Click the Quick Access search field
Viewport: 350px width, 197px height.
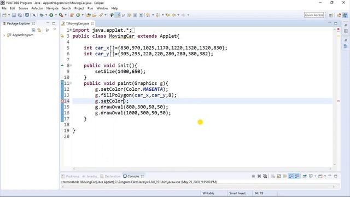[314, 15]
